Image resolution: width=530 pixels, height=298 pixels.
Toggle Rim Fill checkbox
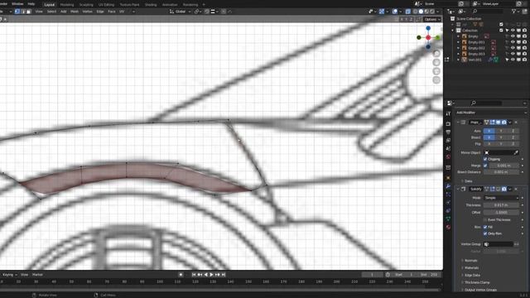coord(485,227)
